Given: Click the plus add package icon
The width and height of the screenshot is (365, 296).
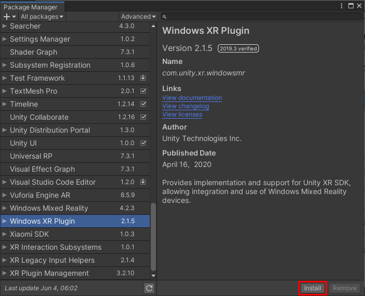Looking at the screenshot, I should click(7, 17).
